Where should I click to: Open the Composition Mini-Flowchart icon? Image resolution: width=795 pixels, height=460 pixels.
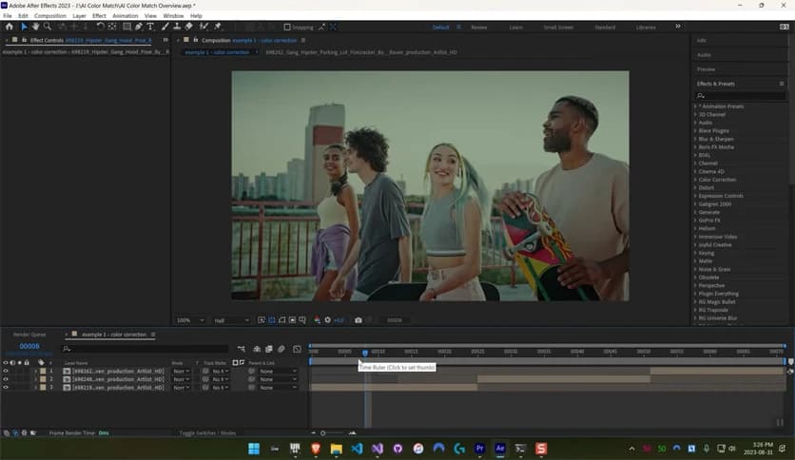[242, 349]
